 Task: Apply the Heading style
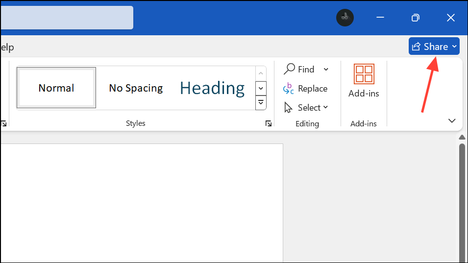(x=212, y=88)
